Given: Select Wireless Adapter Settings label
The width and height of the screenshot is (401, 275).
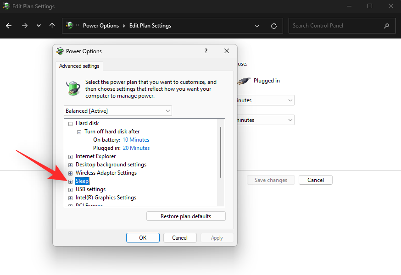Looking at the screenshot, I should (x=106, y=173).
